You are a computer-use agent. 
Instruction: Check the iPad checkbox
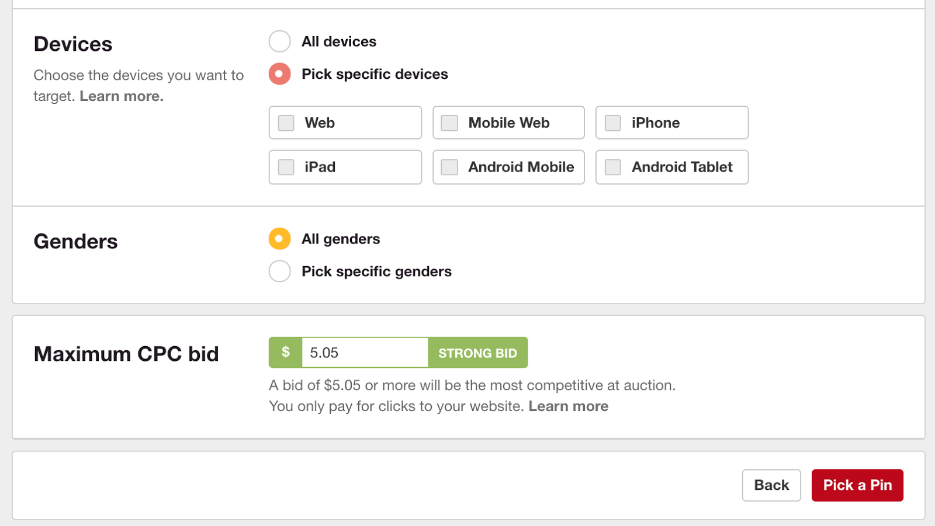[285, 167]
